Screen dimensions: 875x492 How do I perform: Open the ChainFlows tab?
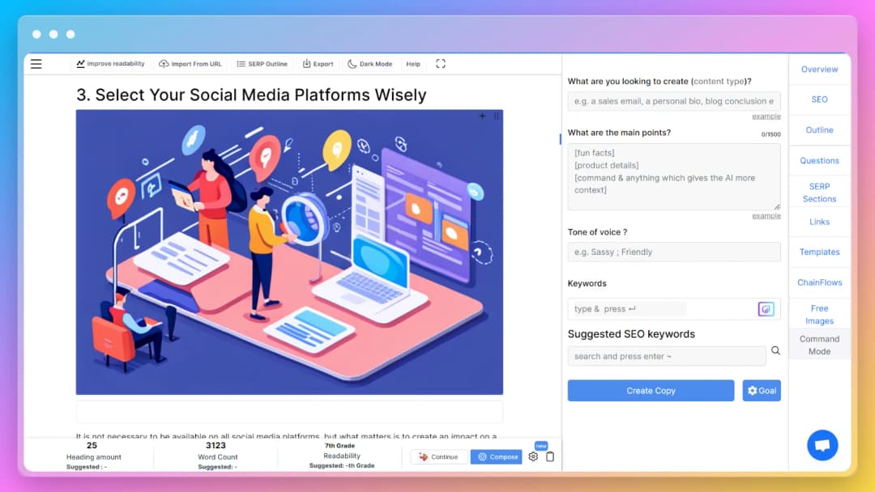(819, 282)
